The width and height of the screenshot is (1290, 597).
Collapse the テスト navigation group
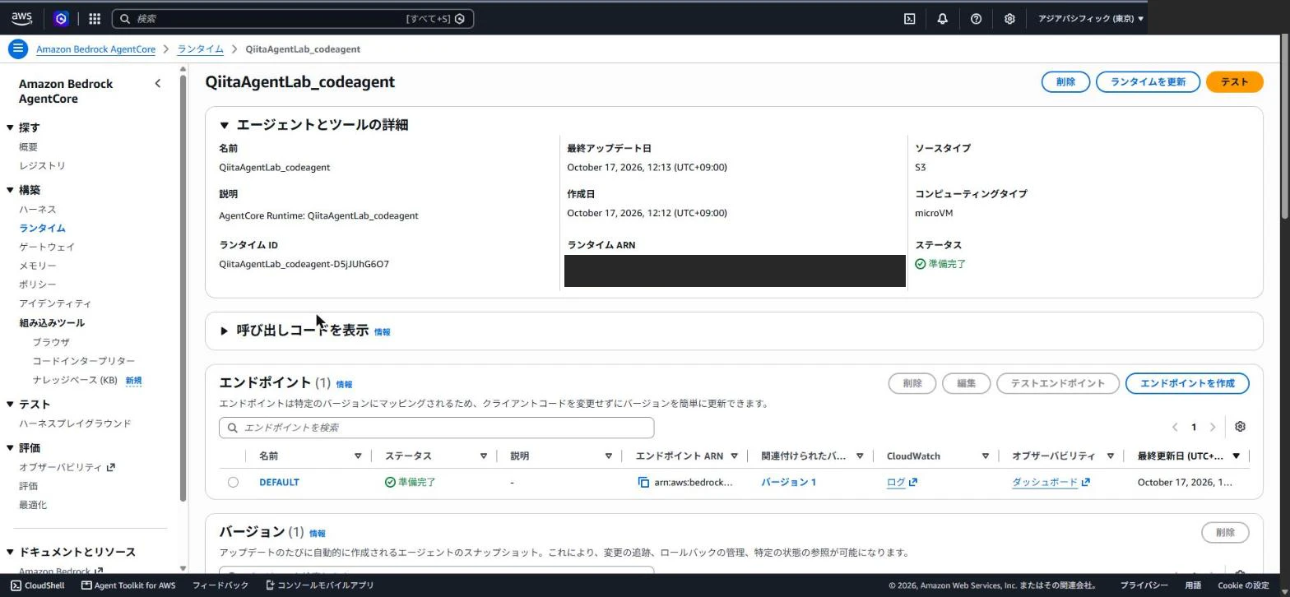coord(10,404)
